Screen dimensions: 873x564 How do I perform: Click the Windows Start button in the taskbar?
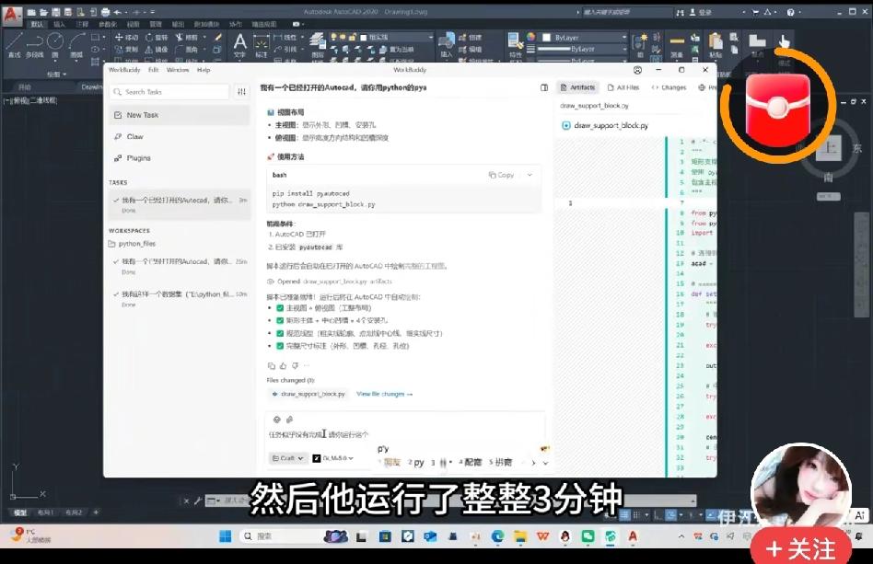coord(225,536)
